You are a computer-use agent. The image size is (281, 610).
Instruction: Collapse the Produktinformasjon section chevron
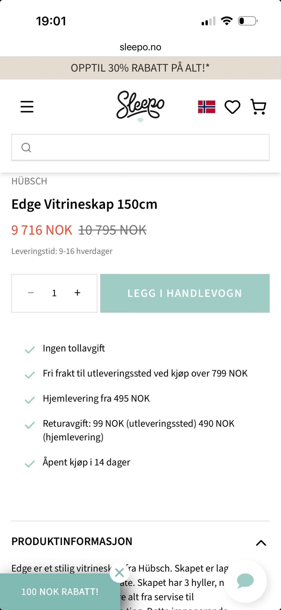(261, 543)
